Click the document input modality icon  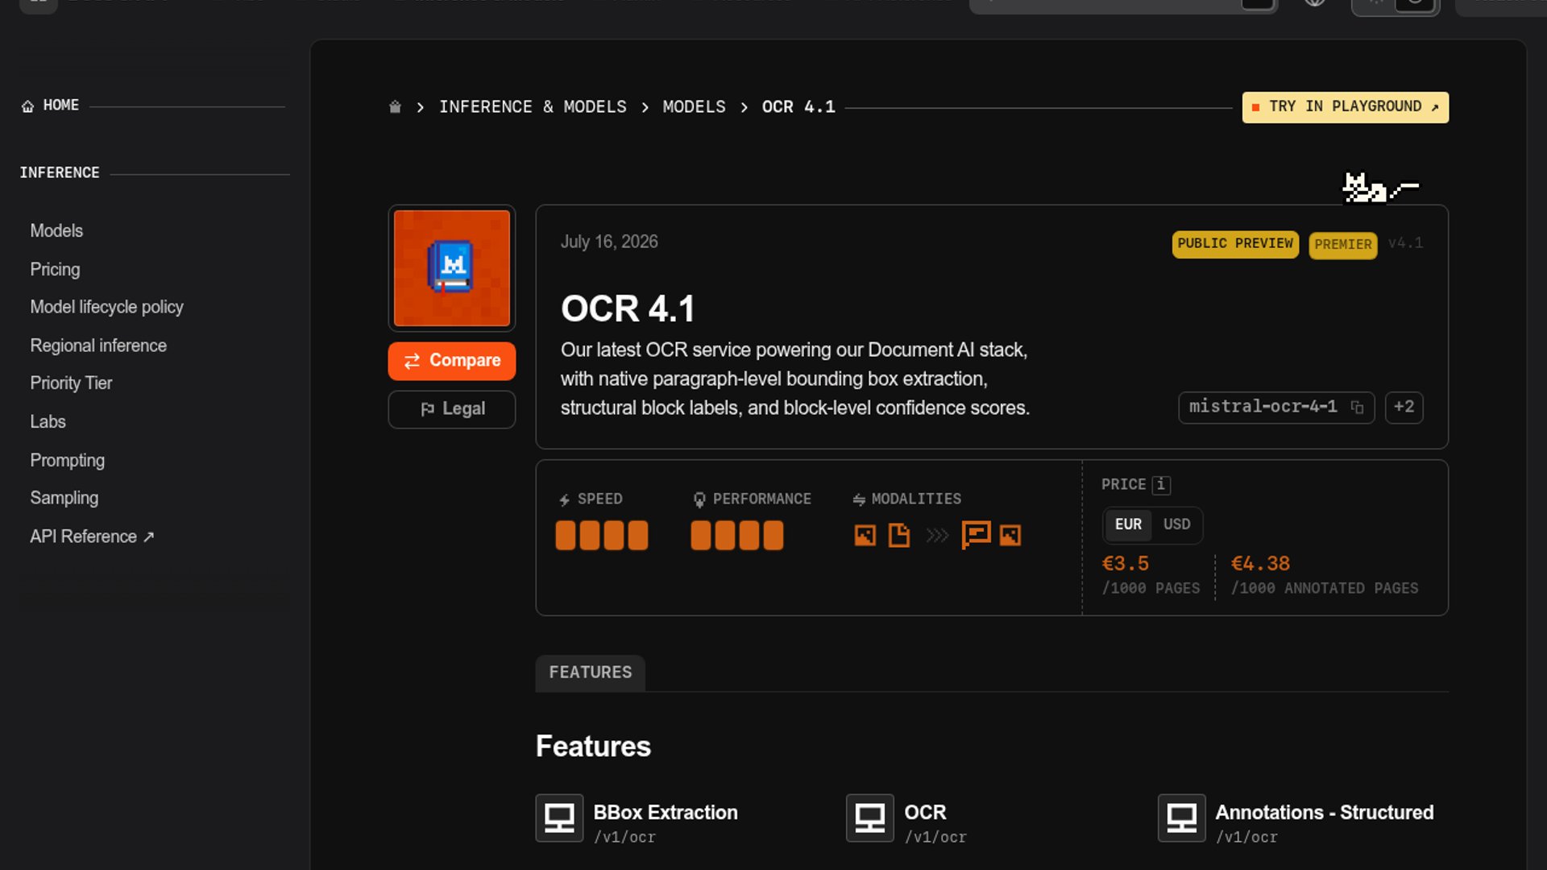(x=898, y=536)
